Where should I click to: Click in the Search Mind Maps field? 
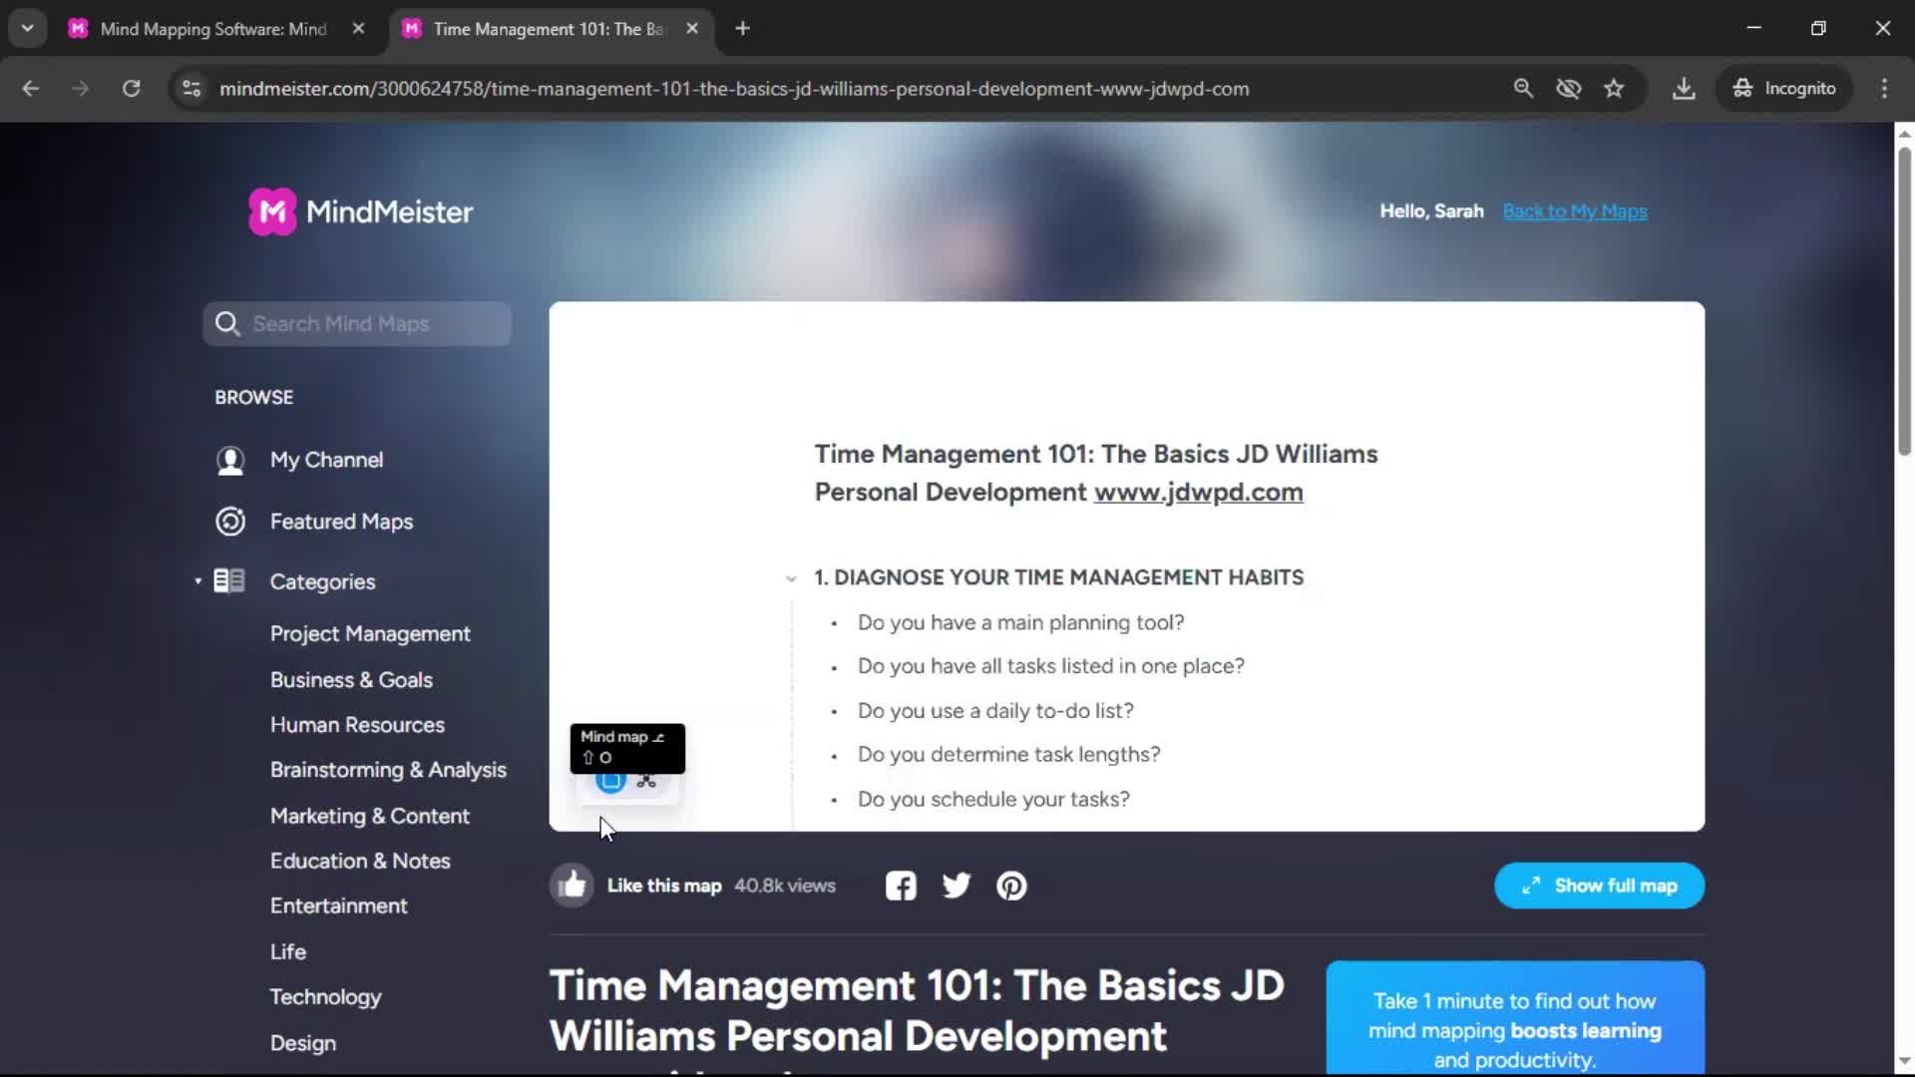(x=357, y=324)
